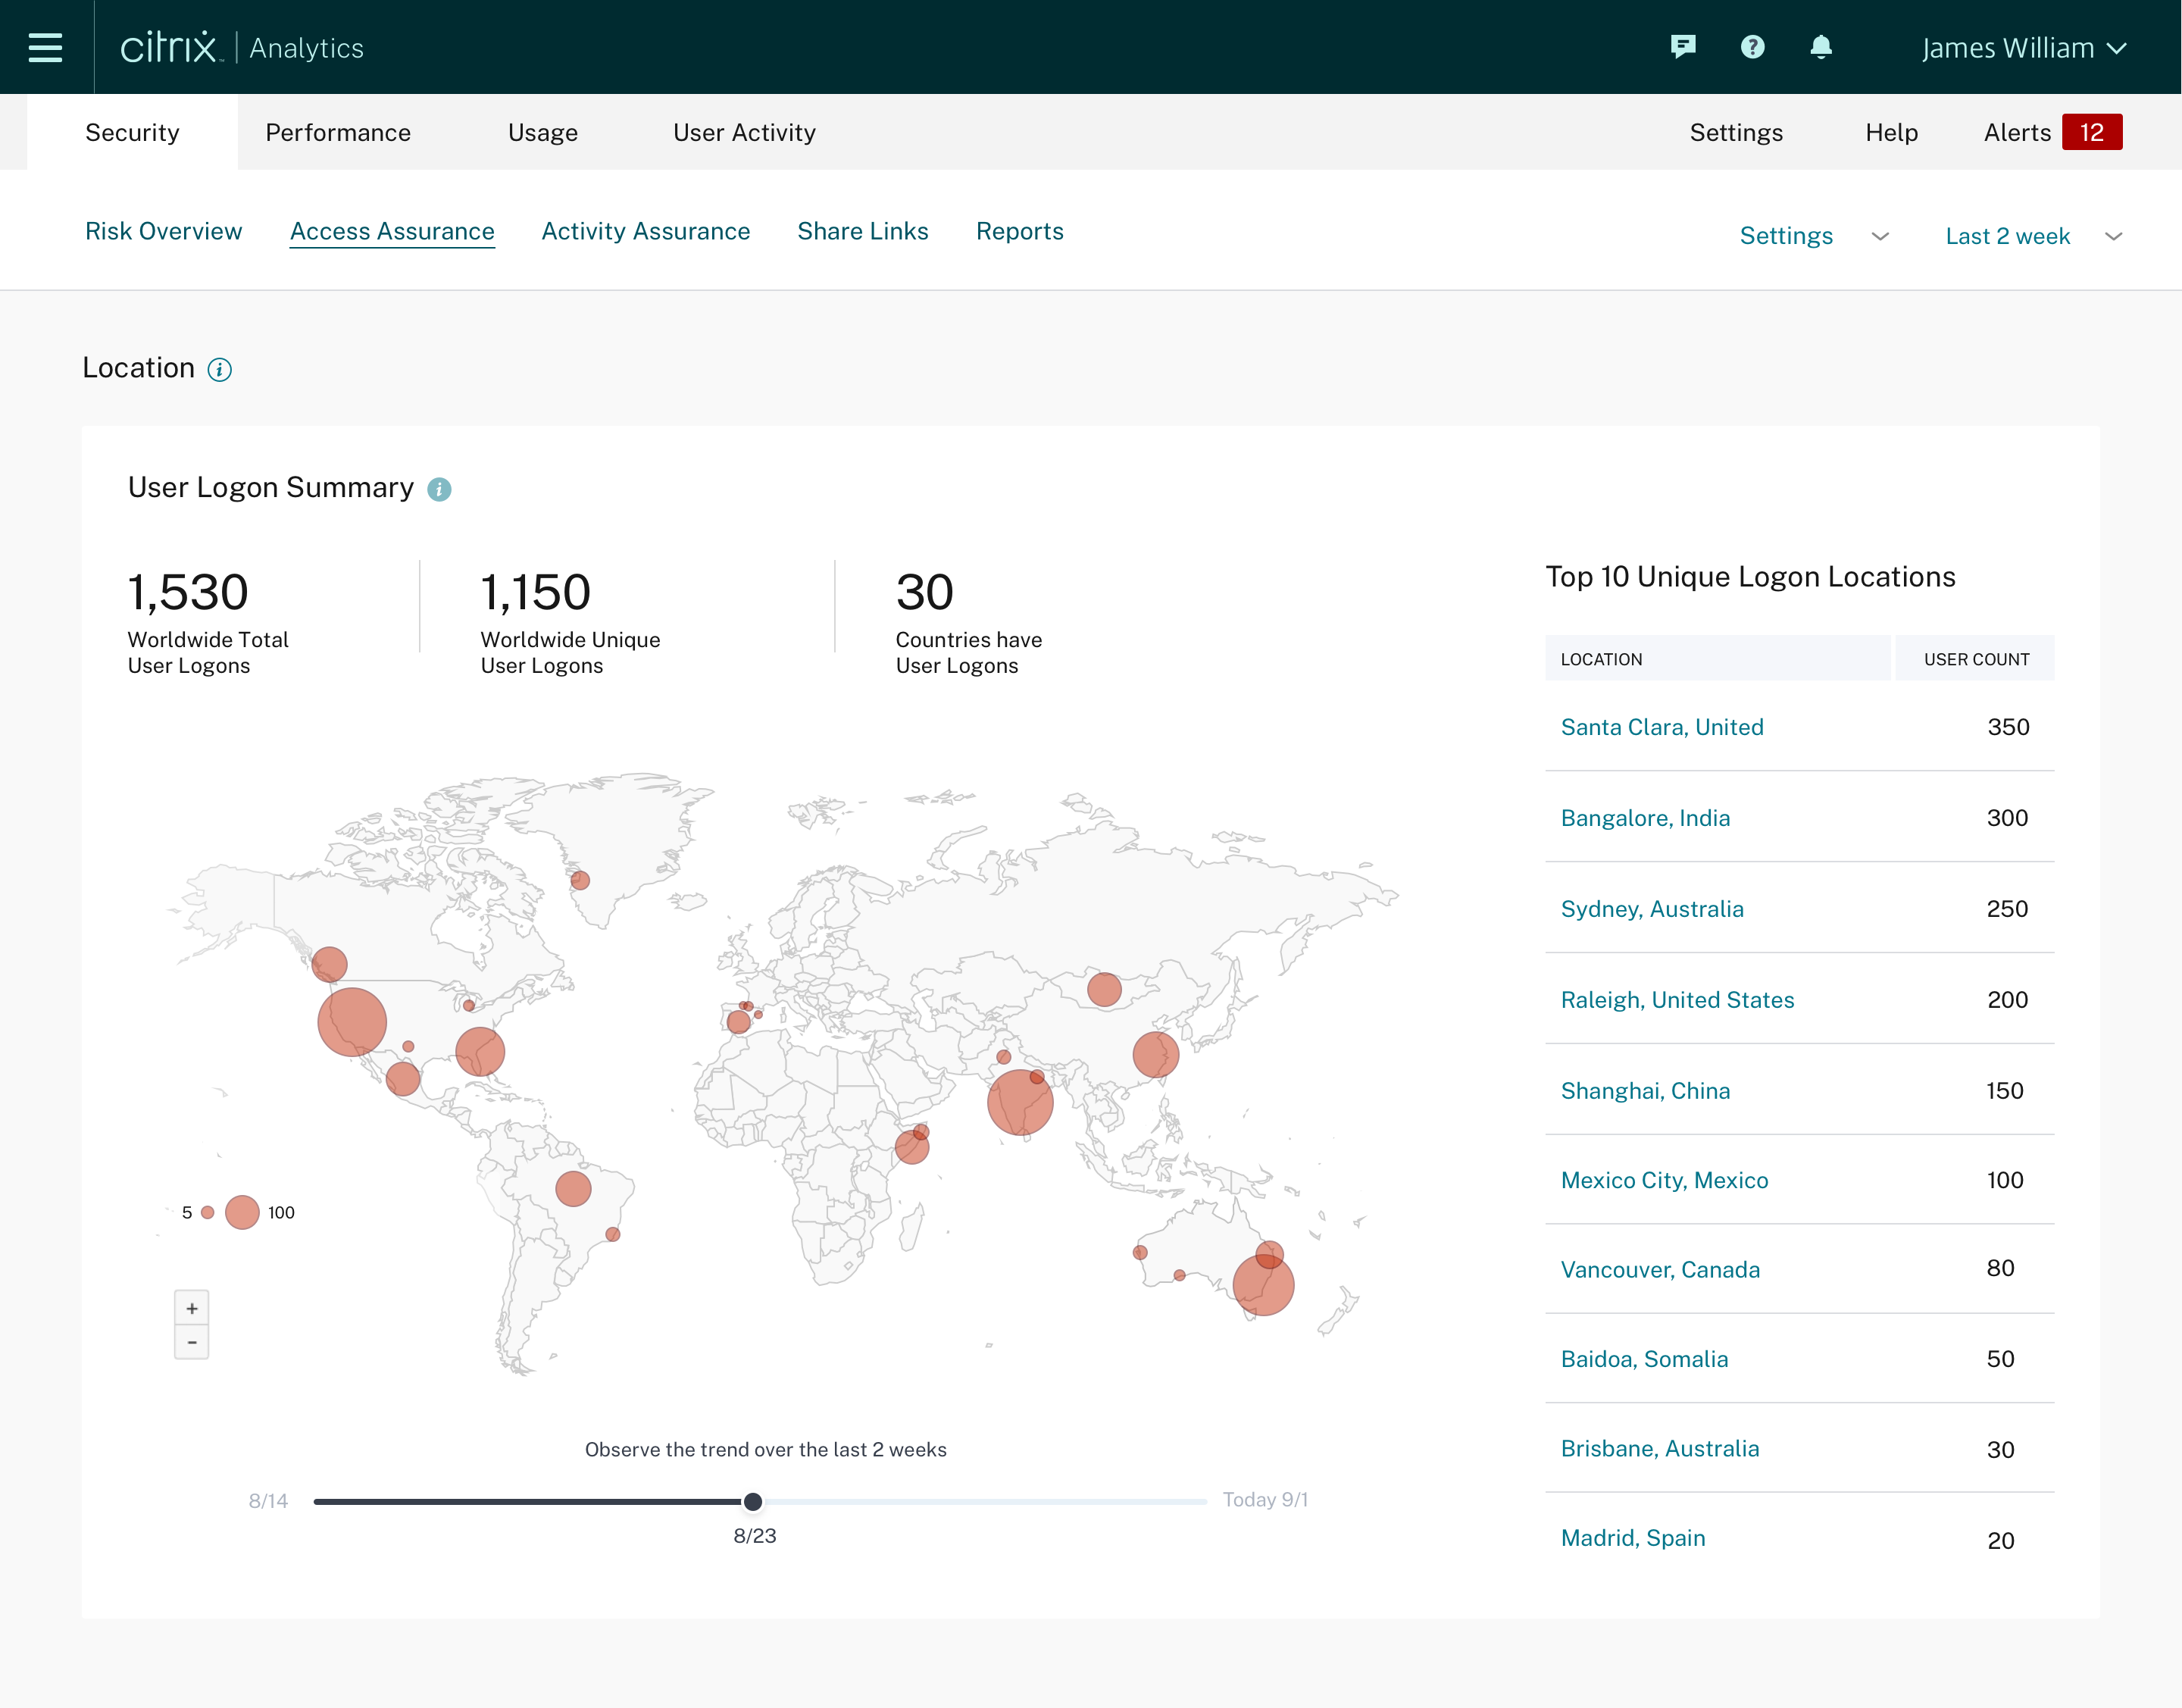The width and height of the screenshot is (2182, 1708).
Task: Click the User Logon Summary info icon
Action: click(x=439, y=489)
